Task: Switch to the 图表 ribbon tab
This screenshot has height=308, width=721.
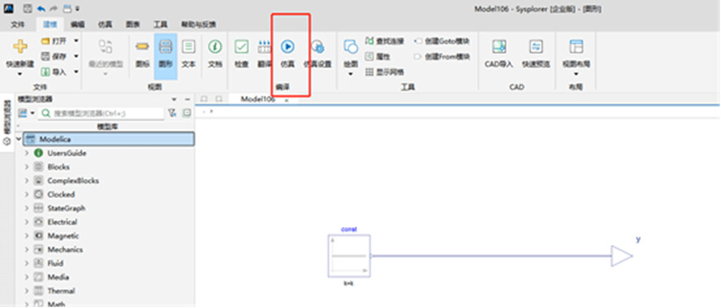Action: (133, 24)
